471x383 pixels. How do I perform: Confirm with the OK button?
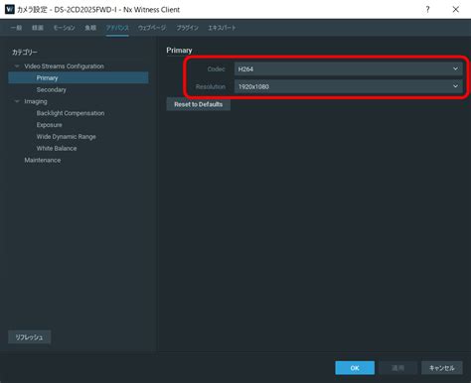click(x=355, y=368)
